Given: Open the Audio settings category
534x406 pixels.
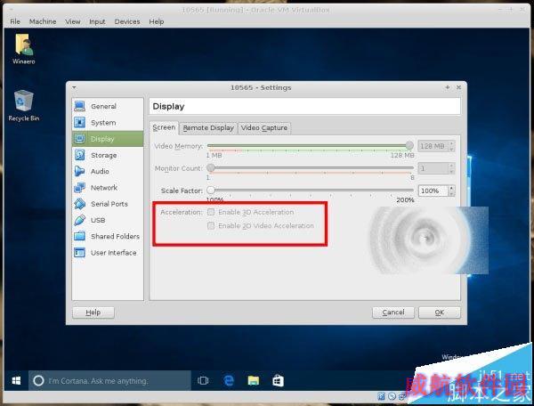Looking at the screenshot, I should click(x=108, y=171).
